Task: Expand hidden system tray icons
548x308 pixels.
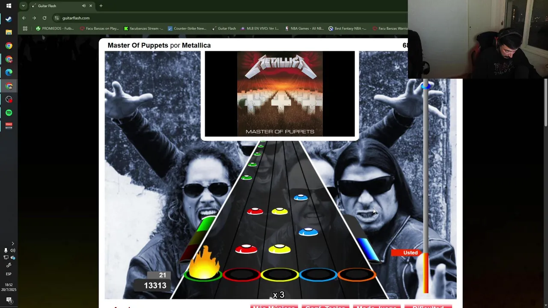Action: (x=12, y=243)
